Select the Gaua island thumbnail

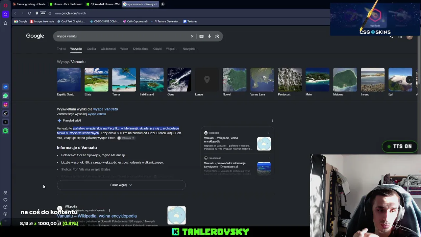[179, 80]
